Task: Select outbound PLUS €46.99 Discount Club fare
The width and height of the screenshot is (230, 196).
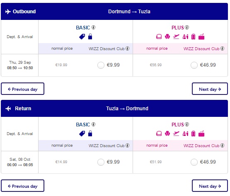Action: click(194, 65)
